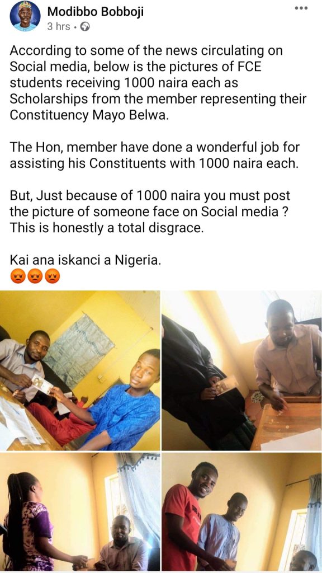
Task: Open photo of man in red shirt
Action: (241, 511)
